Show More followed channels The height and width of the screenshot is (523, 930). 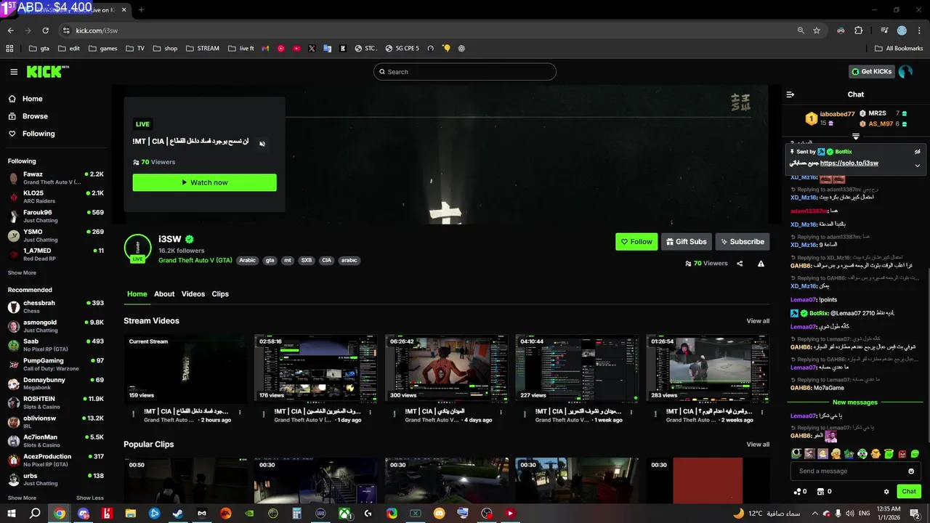pyautogui.click(x=22, y=273)
